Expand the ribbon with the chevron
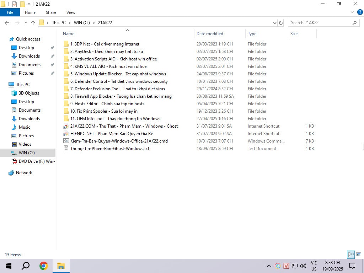The width and height of the screenshot is (364, 273). tap(352, 12)
